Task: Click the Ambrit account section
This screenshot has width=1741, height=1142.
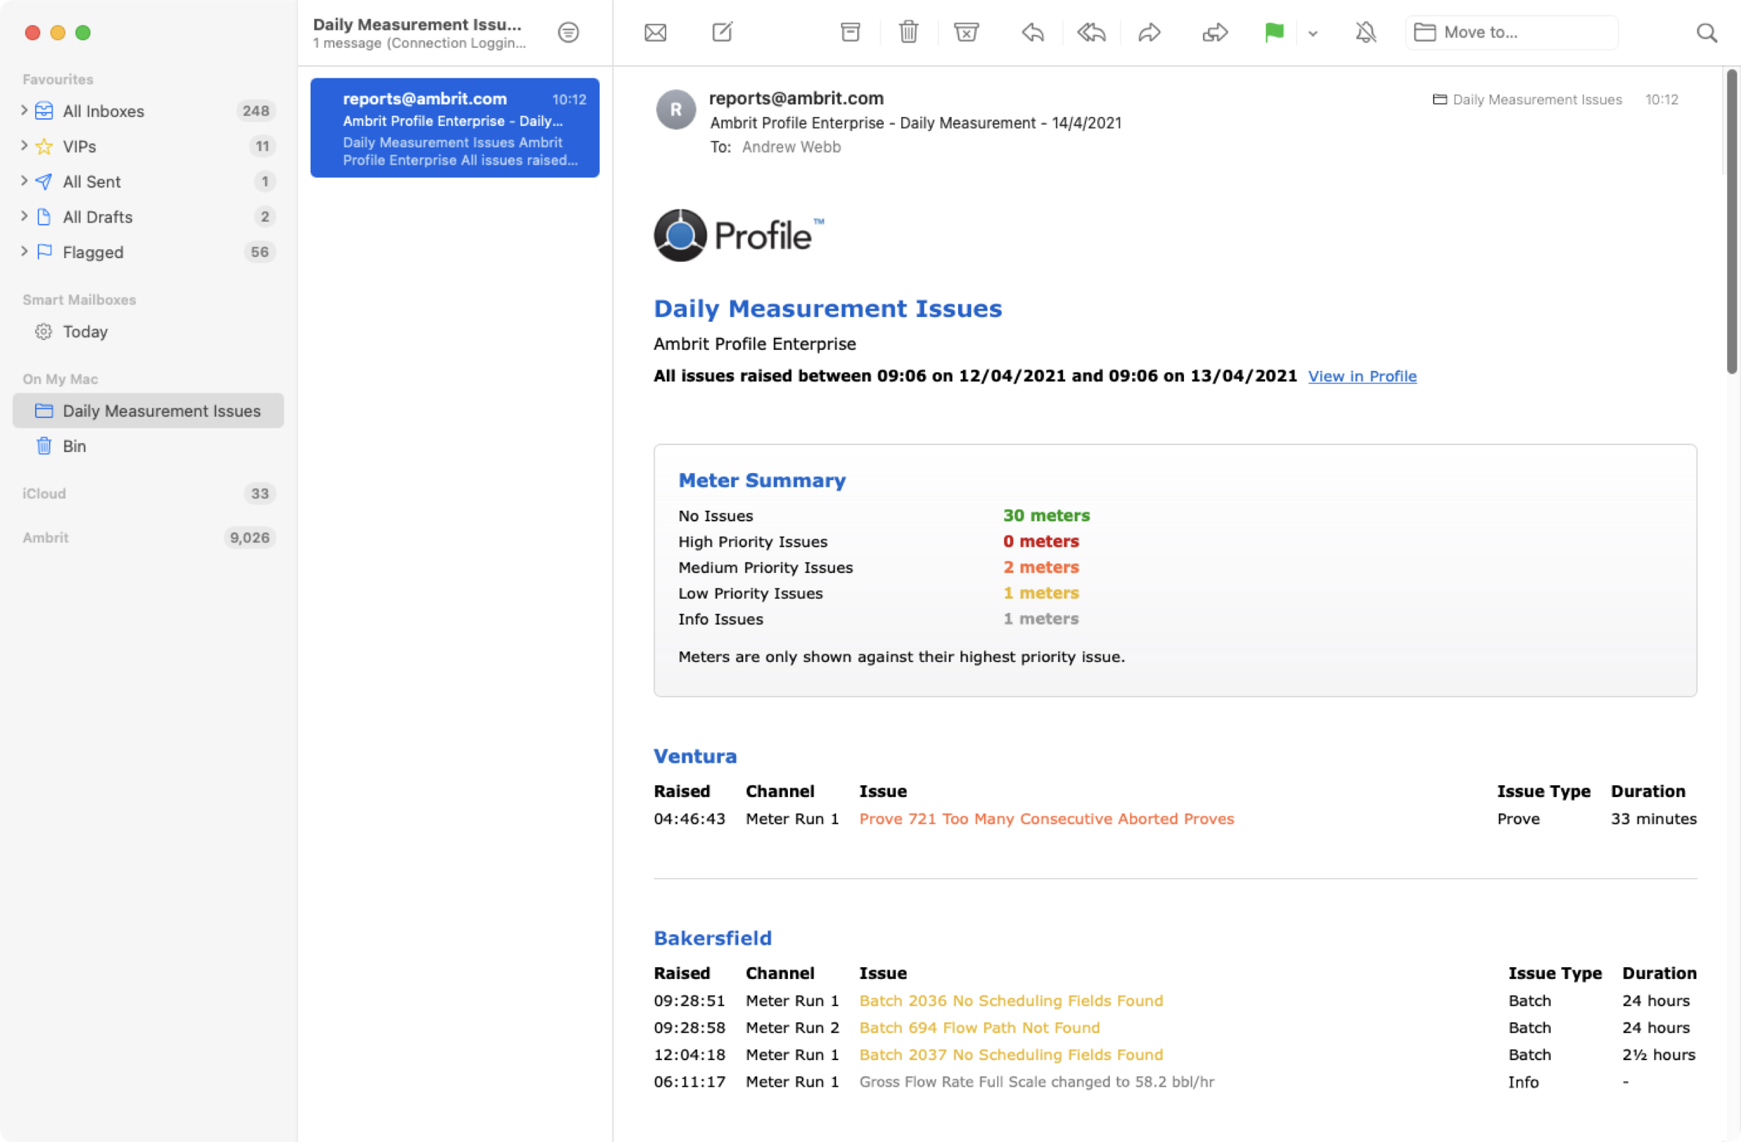Action: (x=45, y=537)
